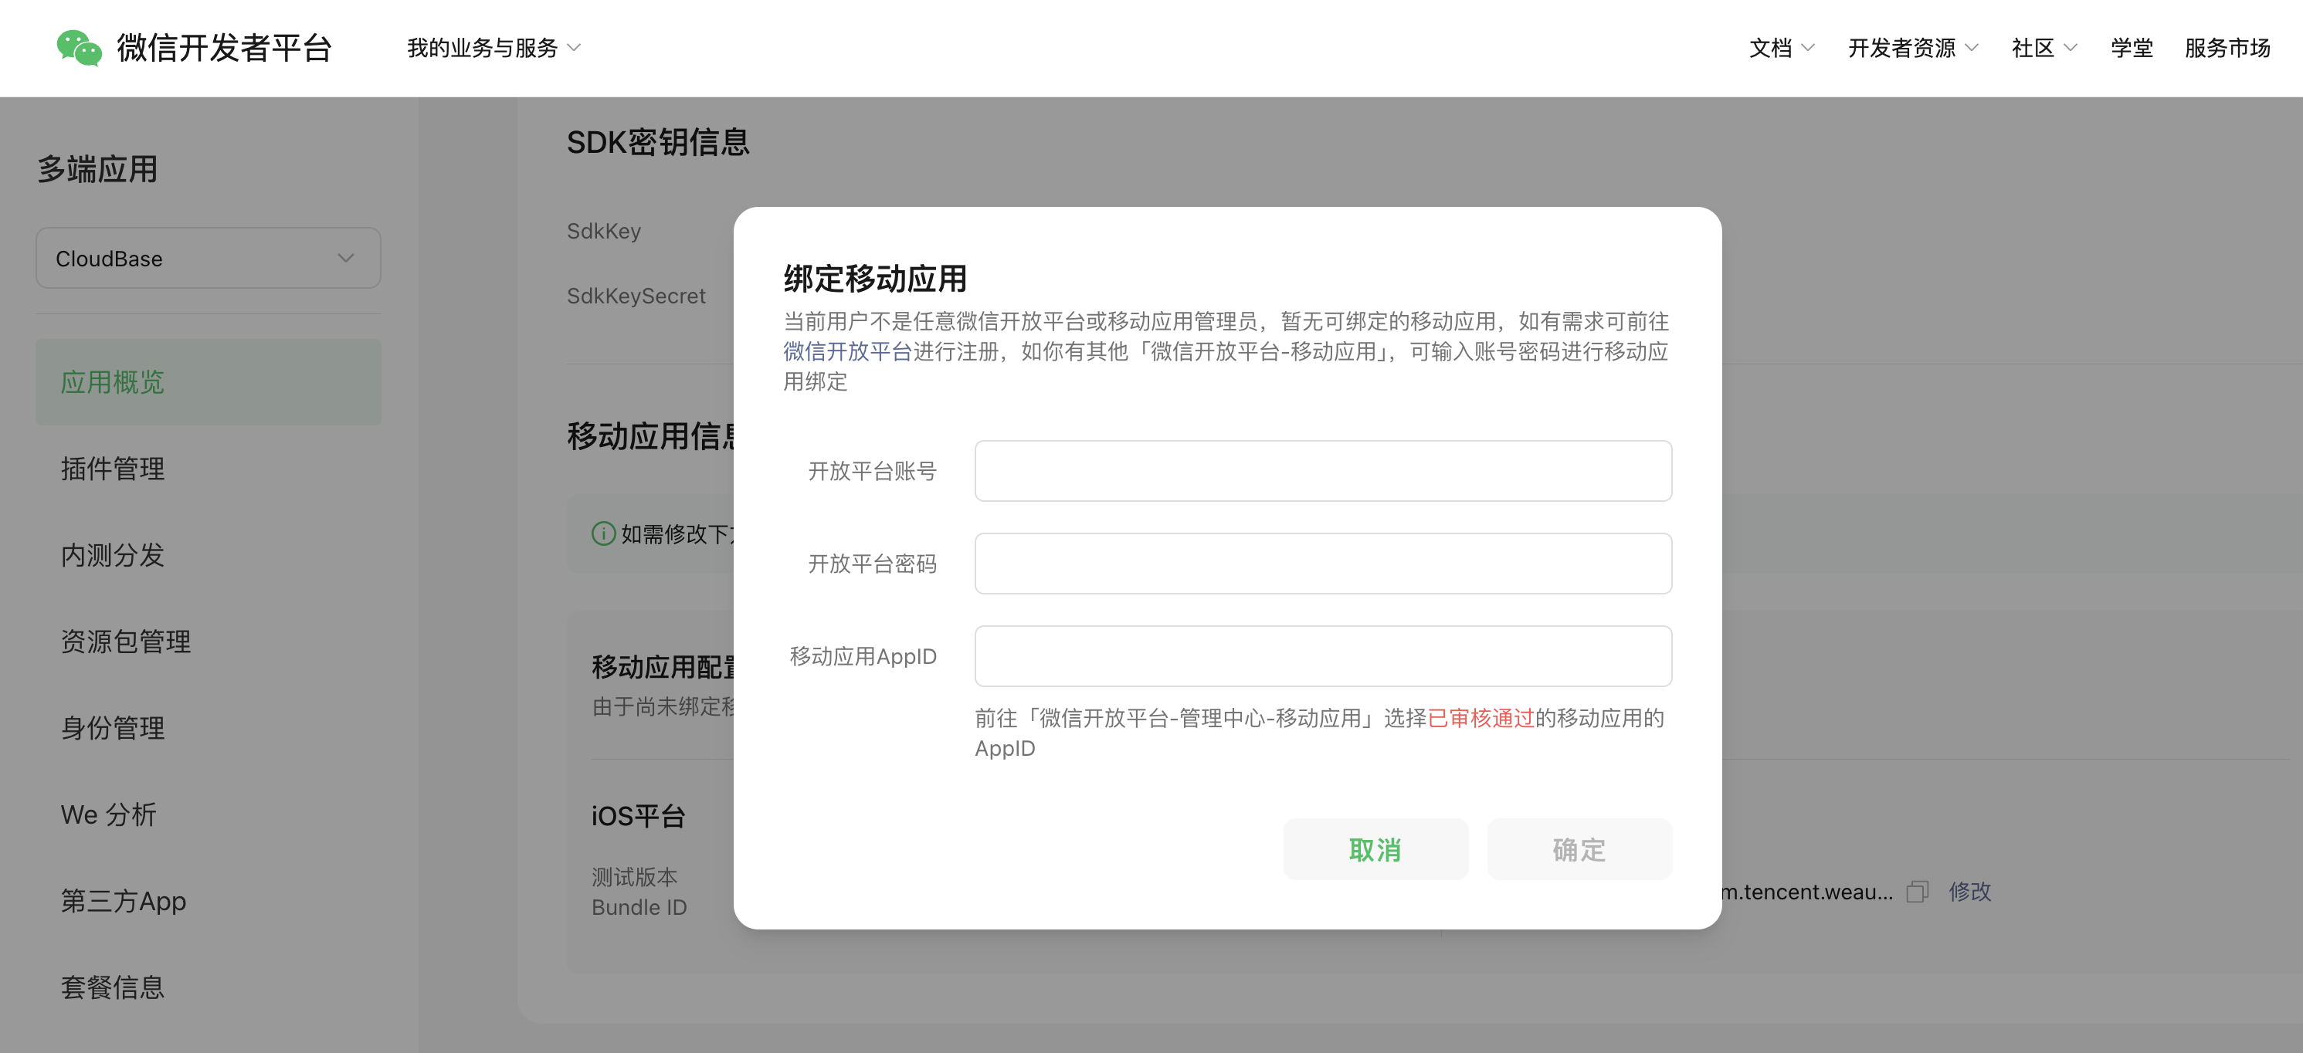This screenshot has height=1053, width=2303.
Task: Click the truncated m.tencent.weau... Bundle ID value
Action: tap(1806, 891)
